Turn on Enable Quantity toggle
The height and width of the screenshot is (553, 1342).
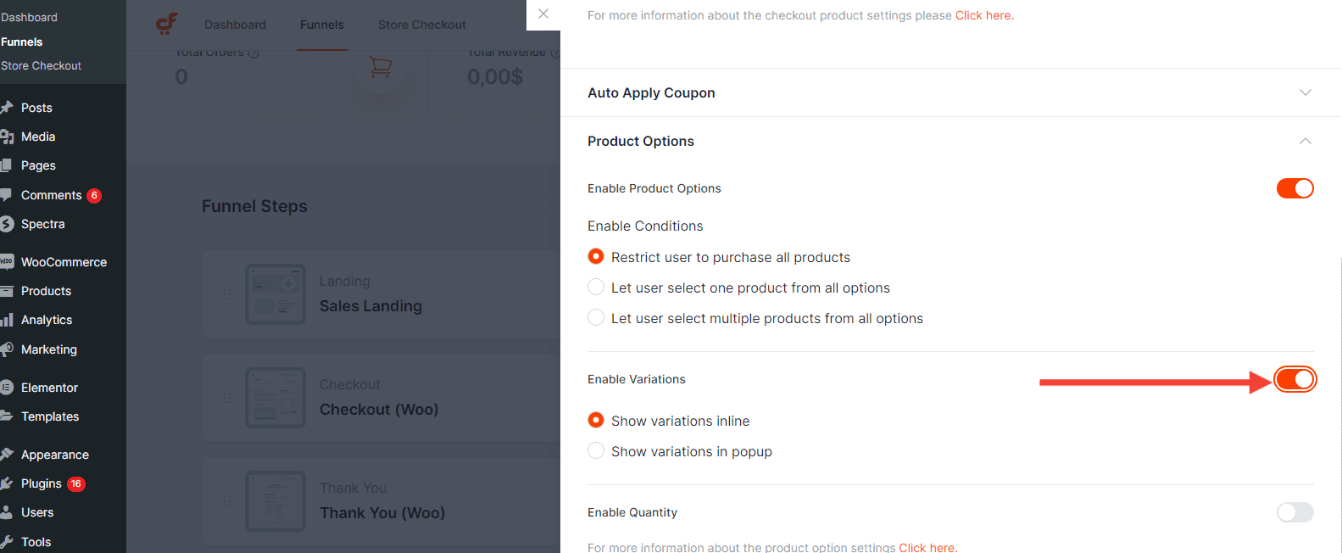[x=1295, y=512]
